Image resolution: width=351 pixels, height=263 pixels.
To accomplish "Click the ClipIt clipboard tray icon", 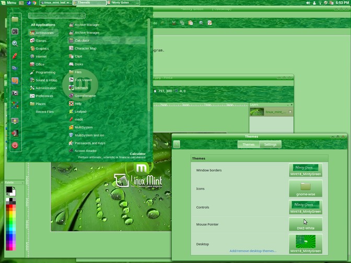I will click(332, 3).
